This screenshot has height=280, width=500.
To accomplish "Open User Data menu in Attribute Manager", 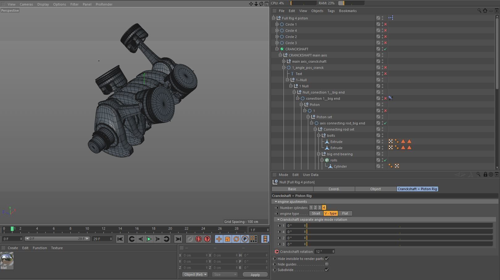I will 310,175.
